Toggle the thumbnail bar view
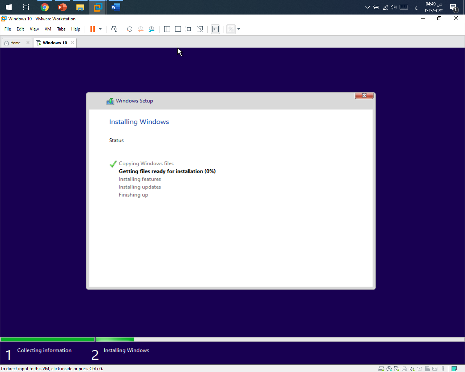The width and height of the screenshot is (465, 372). click(178, 29)
